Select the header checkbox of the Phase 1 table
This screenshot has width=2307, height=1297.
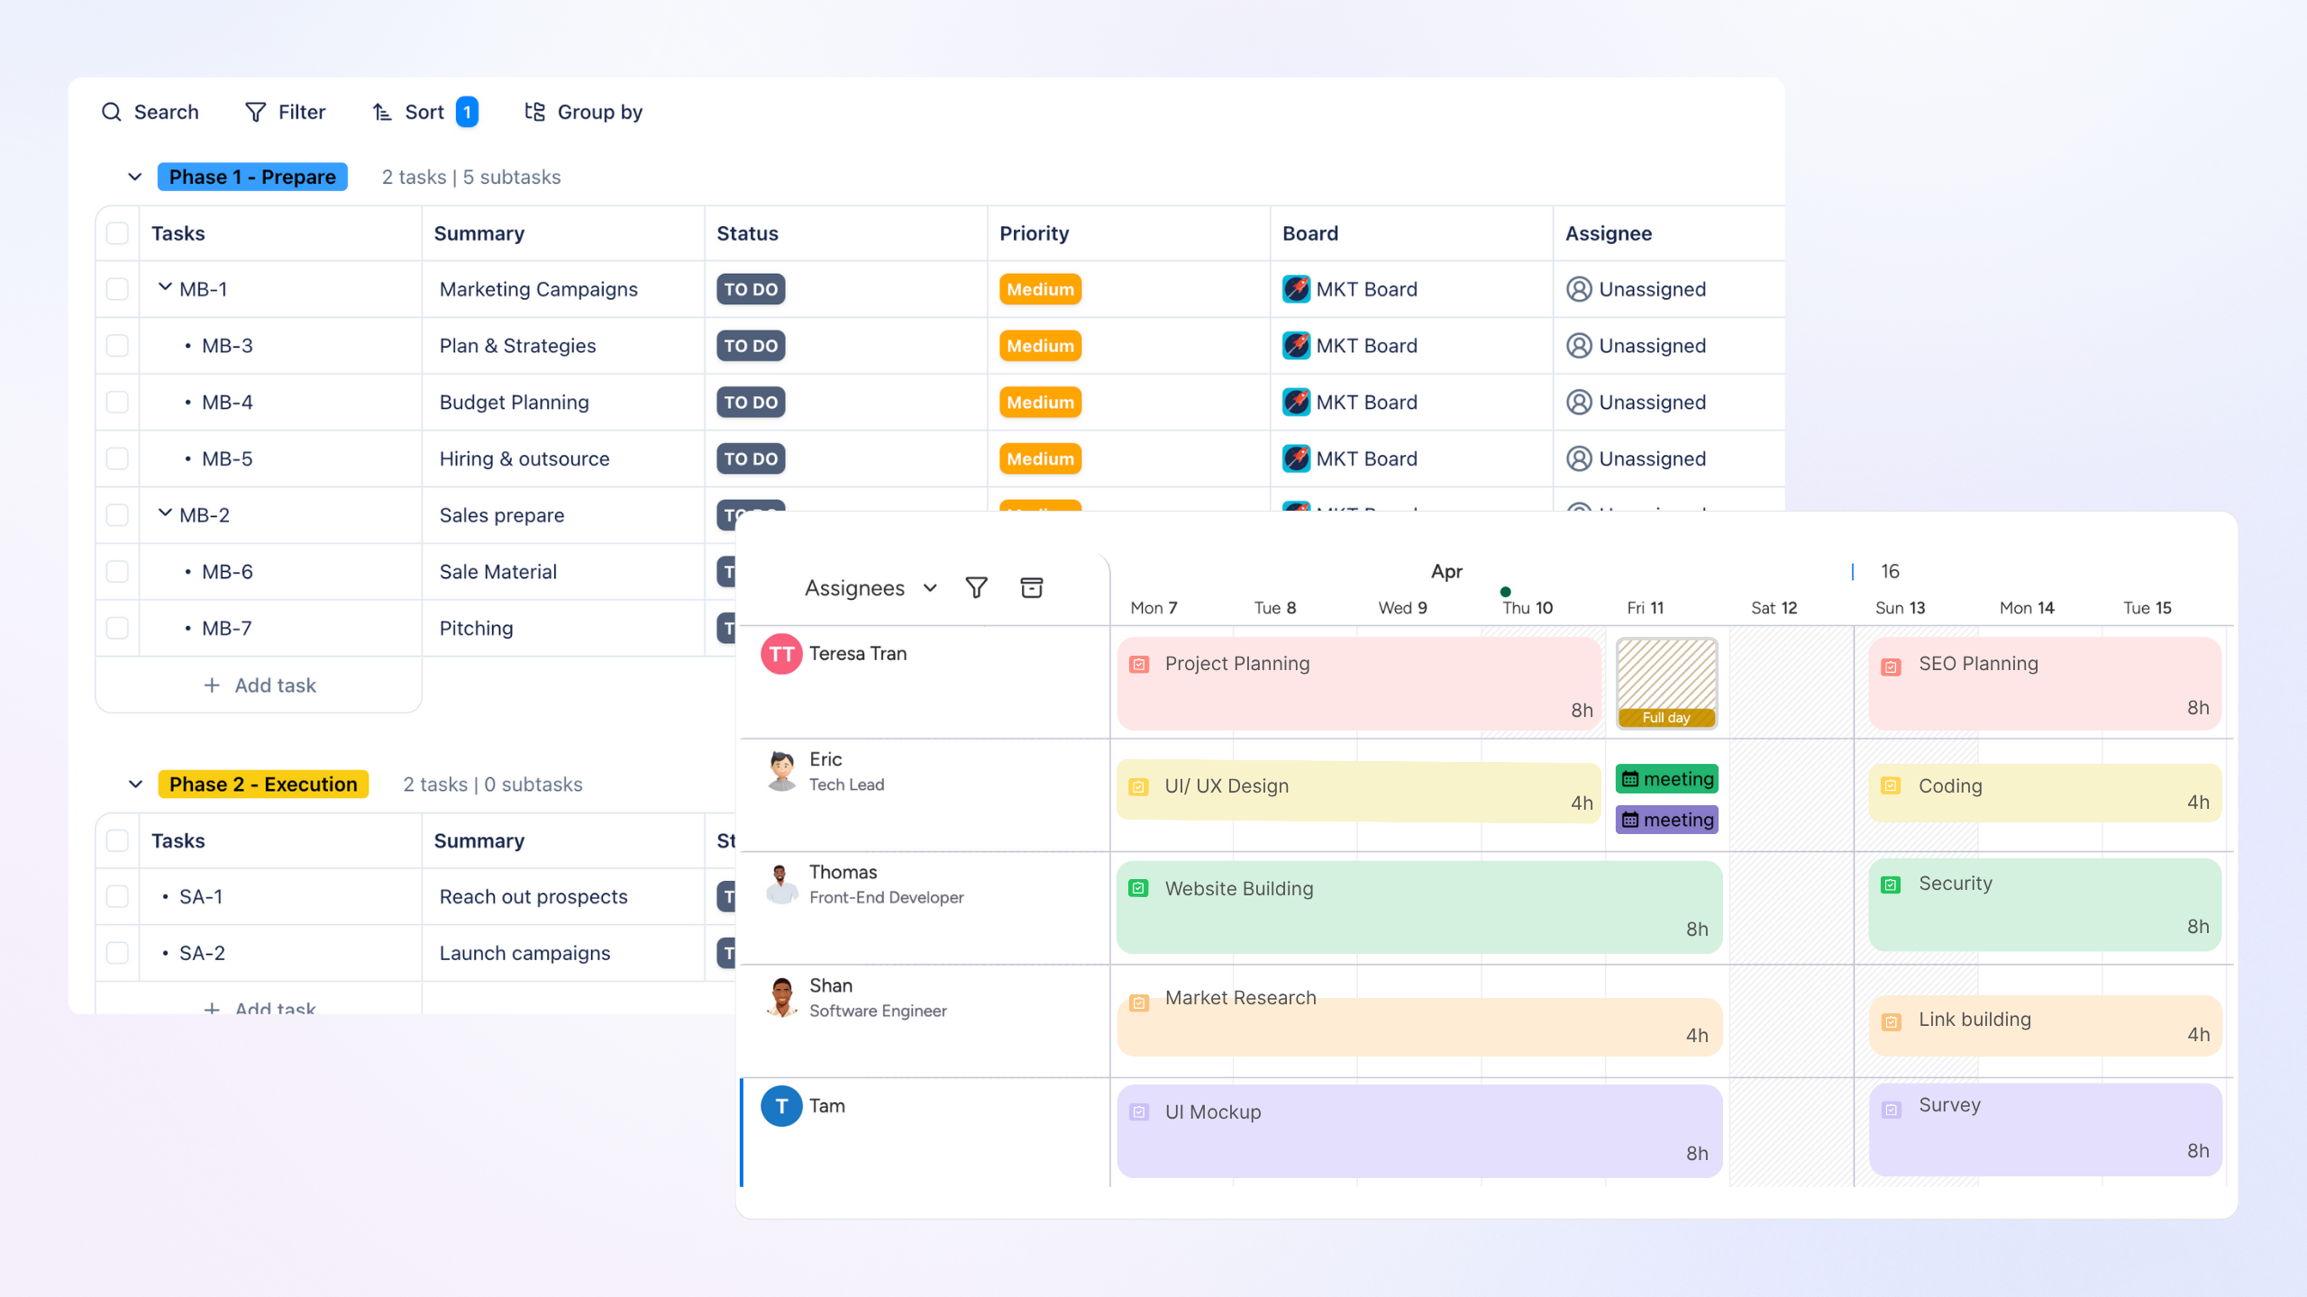point(117,233)
